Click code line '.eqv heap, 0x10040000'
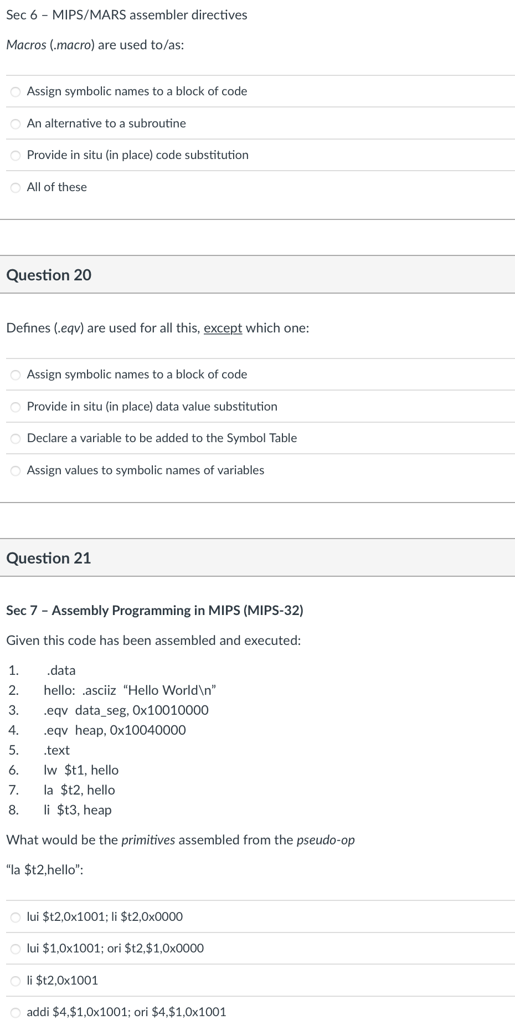Image resolution: width=515 pixels, height=1035 pixels. pos(114,730)
